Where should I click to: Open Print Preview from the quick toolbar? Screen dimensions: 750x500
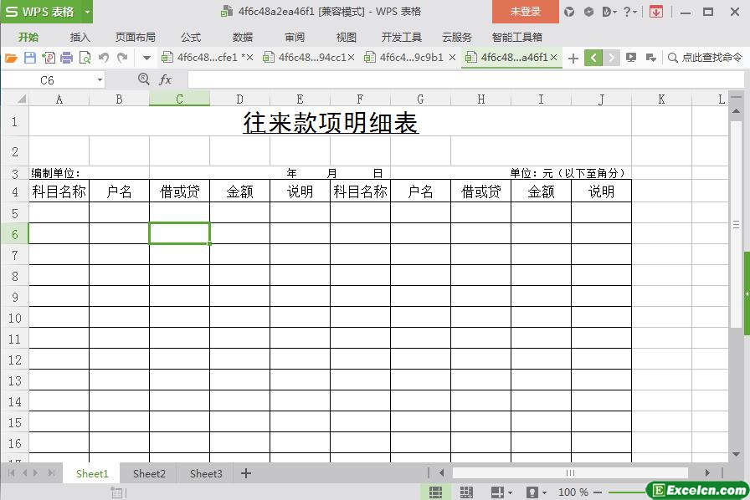(x=85, y=58)
